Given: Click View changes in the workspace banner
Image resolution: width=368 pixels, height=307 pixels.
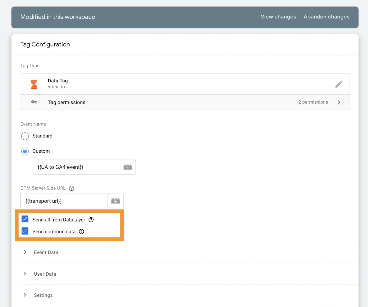Looking at the screenshot, I should [278, 16].
